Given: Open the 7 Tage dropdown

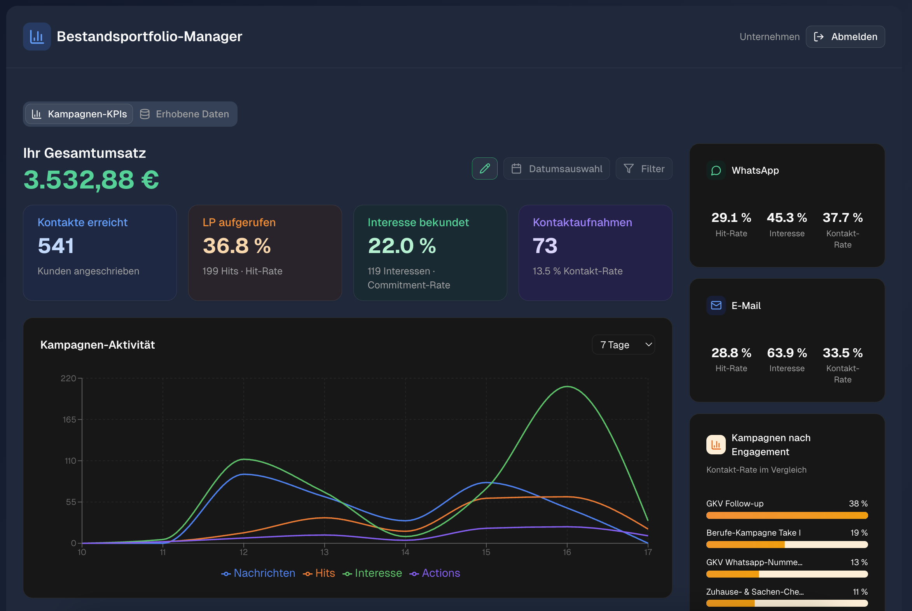Looking at the screenshot, I should click(623, 344).
